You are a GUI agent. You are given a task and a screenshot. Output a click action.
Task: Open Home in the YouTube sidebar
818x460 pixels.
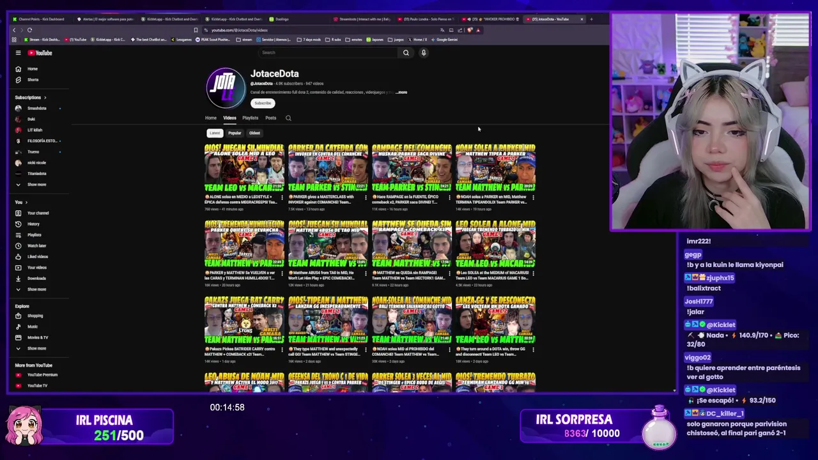pyautogui.click(x=32, y=69)
